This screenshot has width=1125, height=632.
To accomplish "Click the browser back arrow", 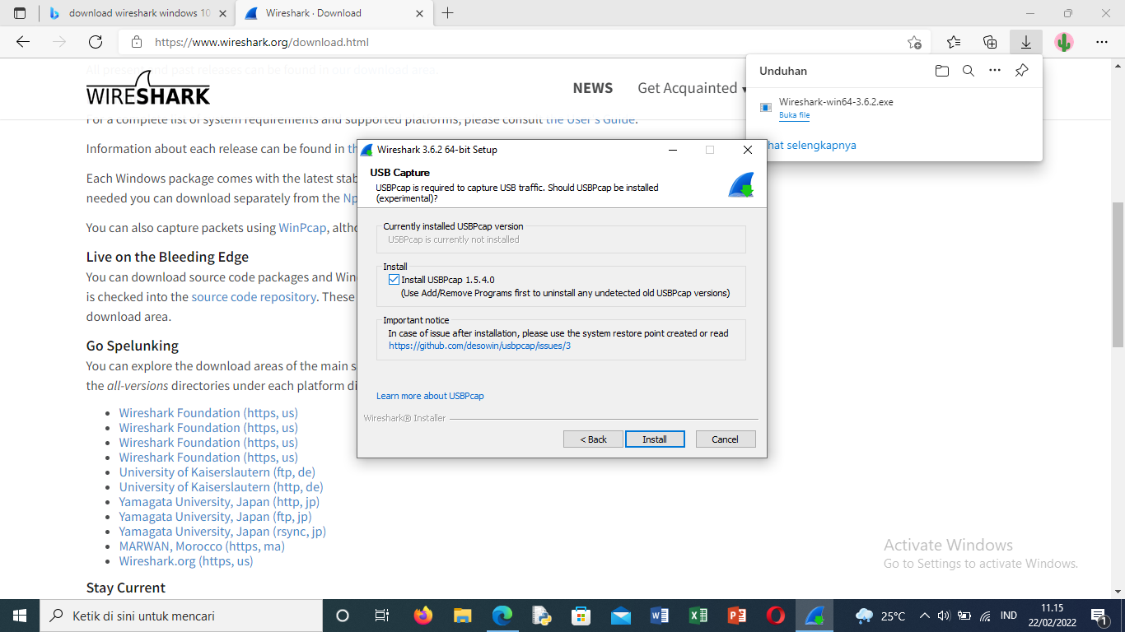I will coord(23,42).
